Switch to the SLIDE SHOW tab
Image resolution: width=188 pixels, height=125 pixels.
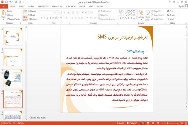point(71,6)
